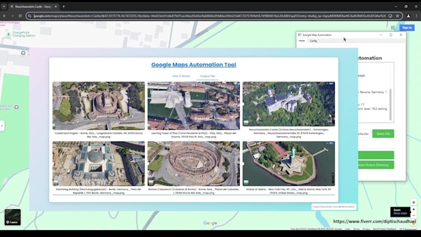Viewport: 421px width, 237px height.
Task: Open the map Layers thumbnail
Action: click(x=12, y=217)
